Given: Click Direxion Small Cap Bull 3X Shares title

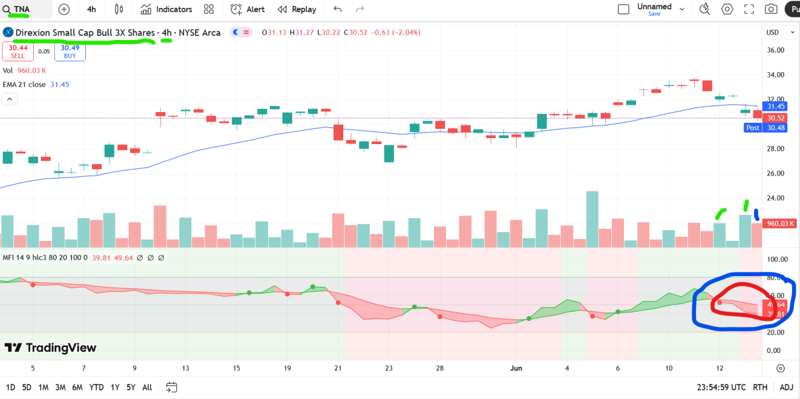Looking at the screenshot, I should point(85,33).
